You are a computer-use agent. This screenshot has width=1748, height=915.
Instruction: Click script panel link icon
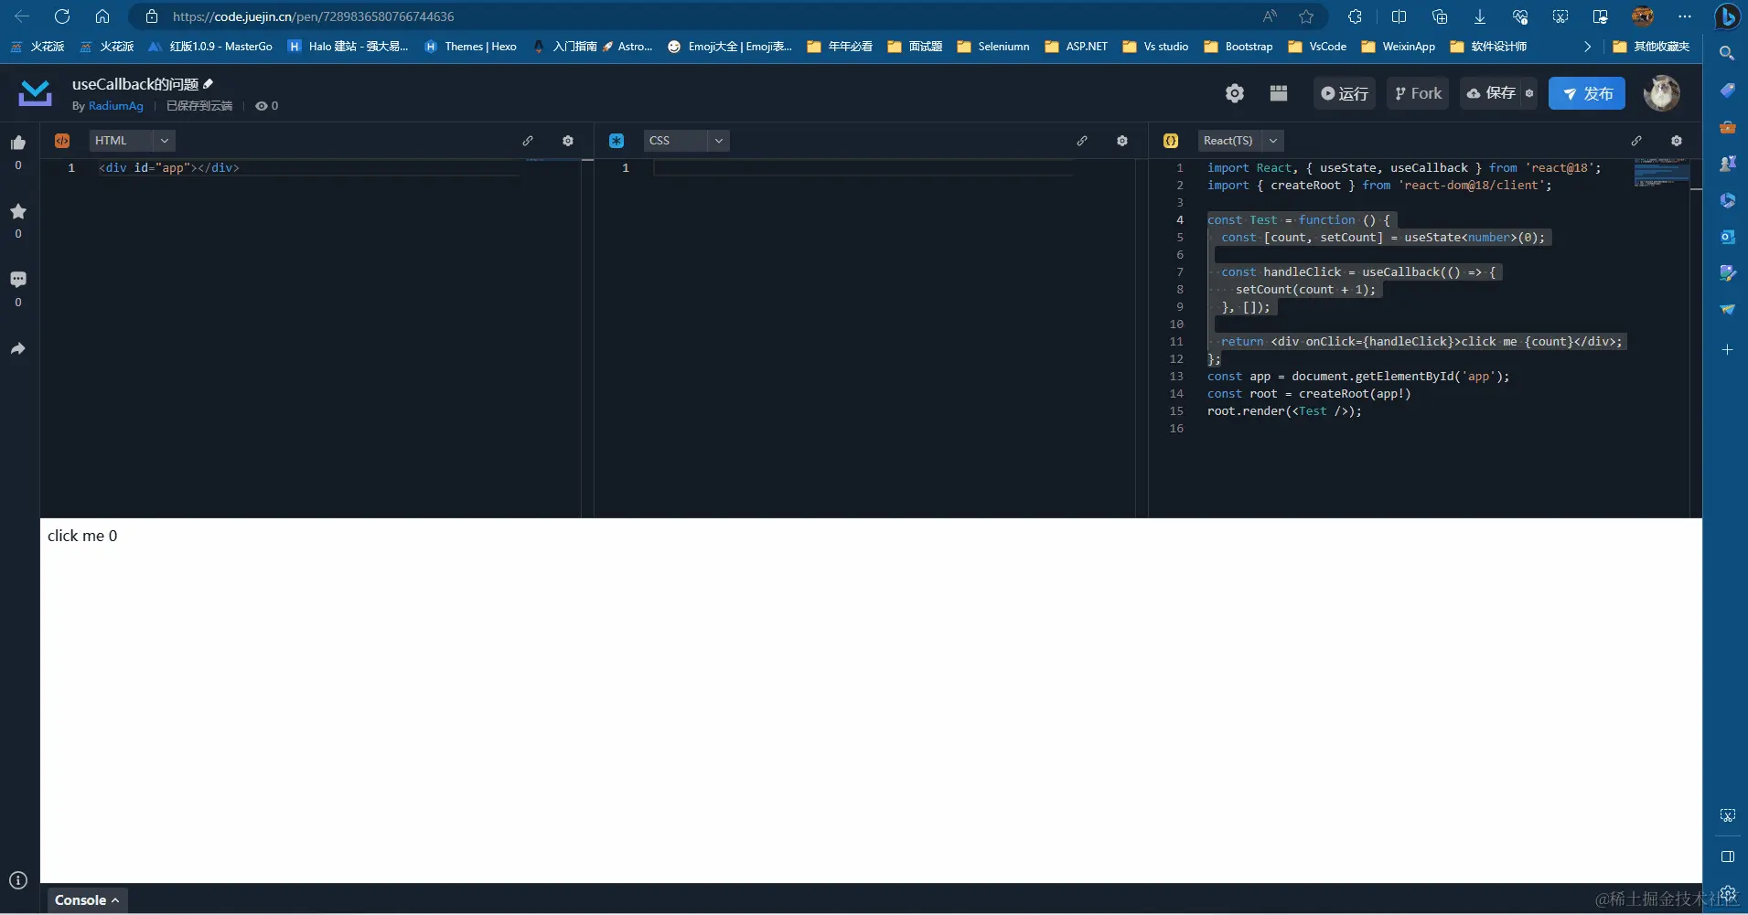tap(1636, 141)
